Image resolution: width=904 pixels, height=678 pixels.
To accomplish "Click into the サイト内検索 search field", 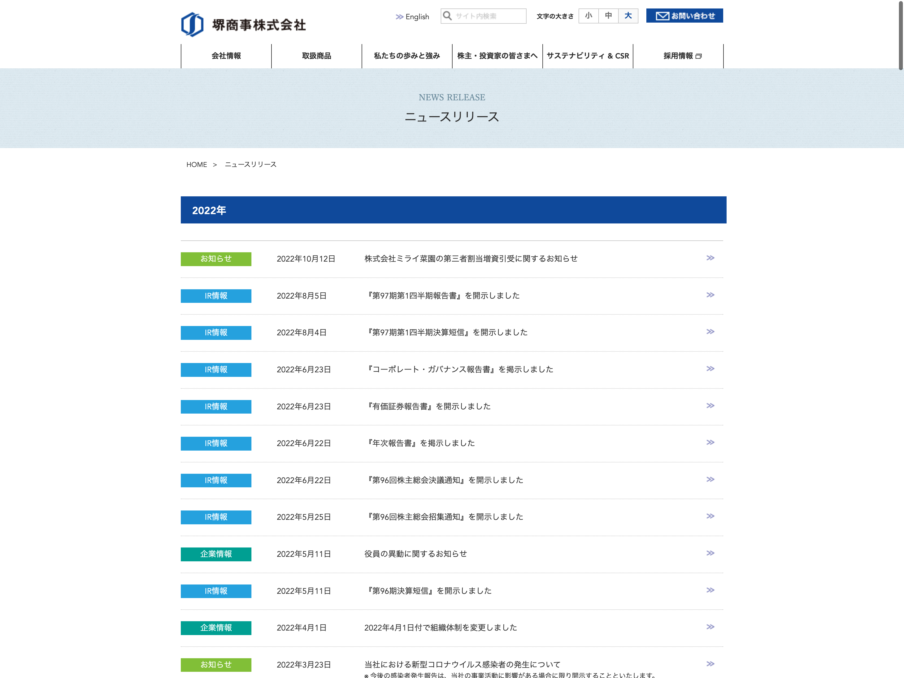I will click(x=488, y=16).
